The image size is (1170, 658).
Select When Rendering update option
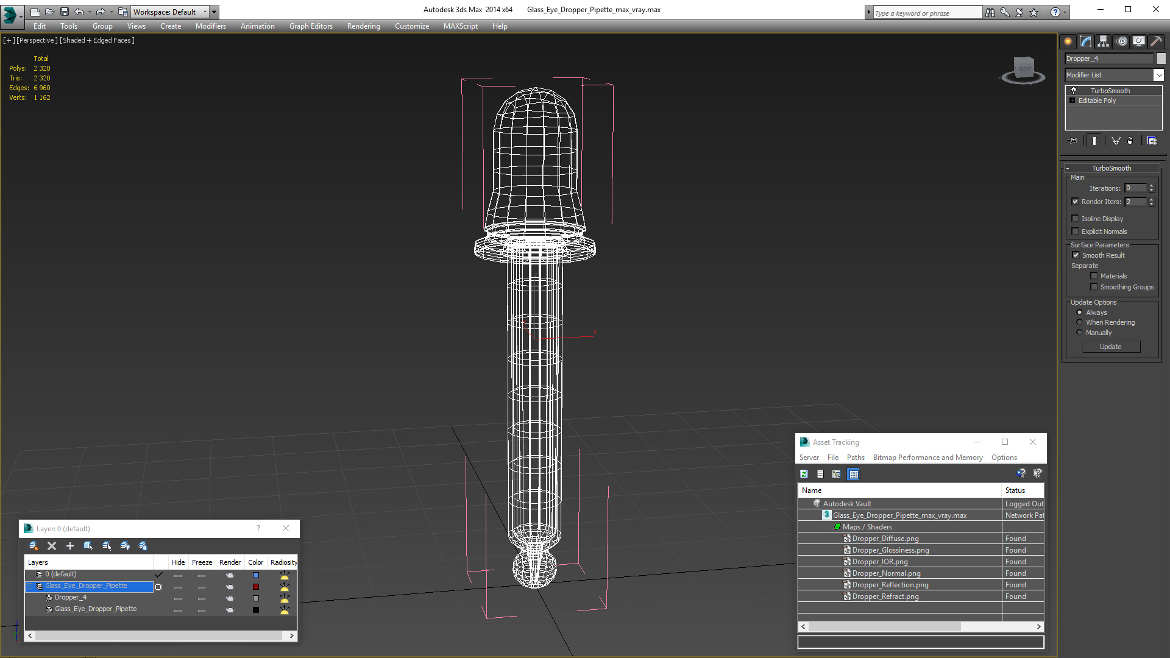(1079, 322)
